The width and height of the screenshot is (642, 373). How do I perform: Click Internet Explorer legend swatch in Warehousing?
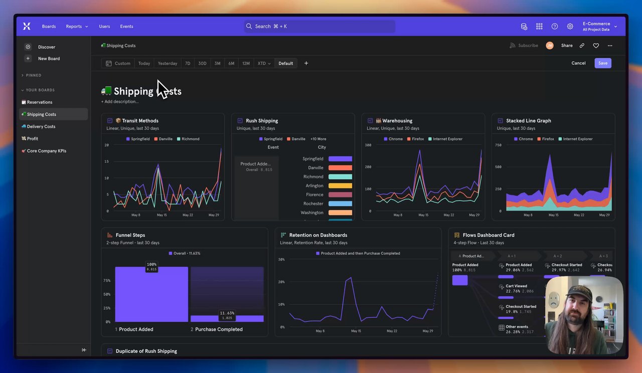429,139
